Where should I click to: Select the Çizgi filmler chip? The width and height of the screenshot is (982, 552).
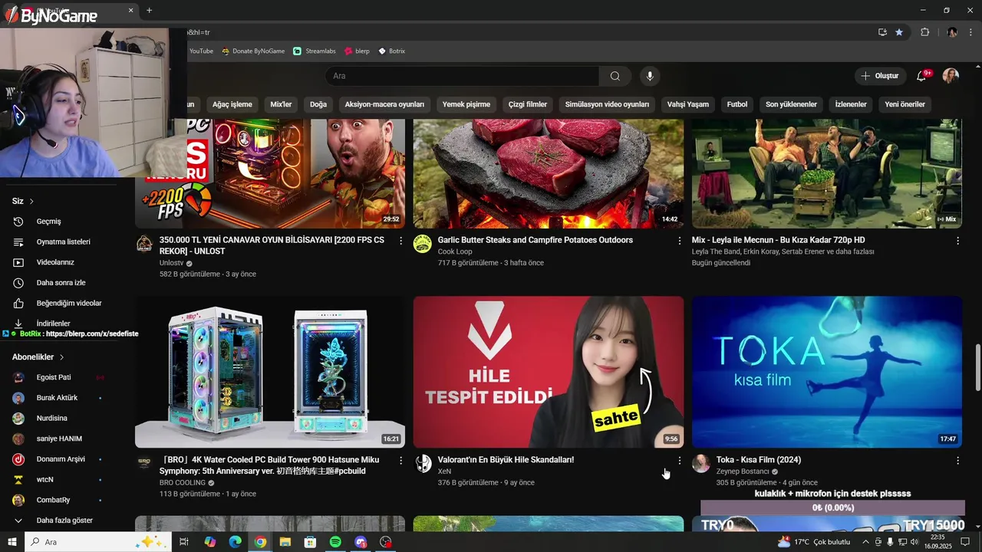point(528,104)
